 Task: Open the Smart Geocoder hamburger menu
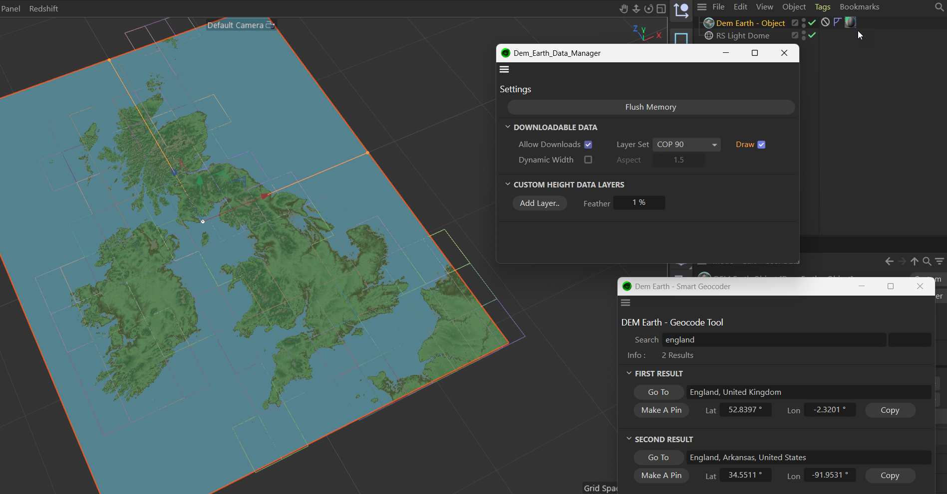[x=626, y=303]
